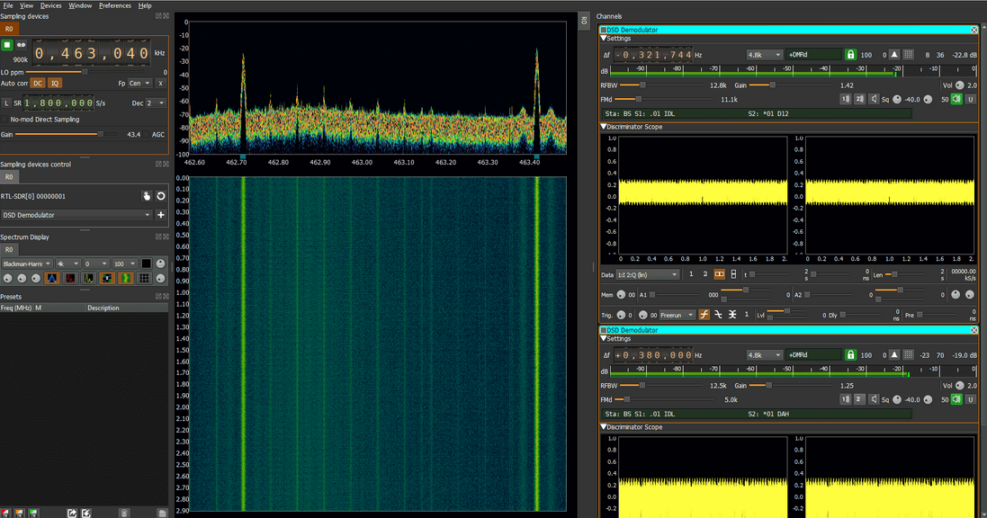Viewport: 987px width, 518px height.
Task: Toggle the DC auto correction button
Action: click(x=37, y=83)
